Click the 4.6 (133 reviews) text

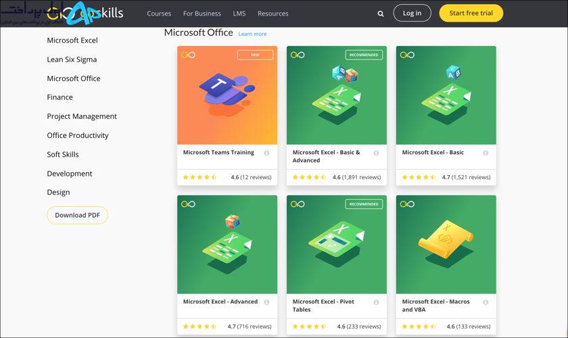[469, 327]
